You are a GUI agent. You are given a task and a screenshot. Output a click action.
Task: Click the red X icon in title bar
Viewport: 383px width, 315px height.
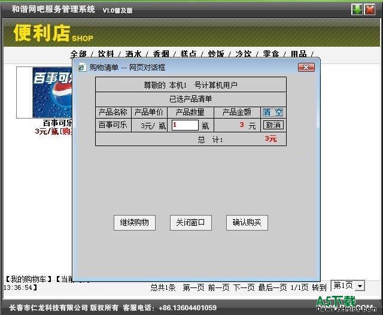click(370, 10)
